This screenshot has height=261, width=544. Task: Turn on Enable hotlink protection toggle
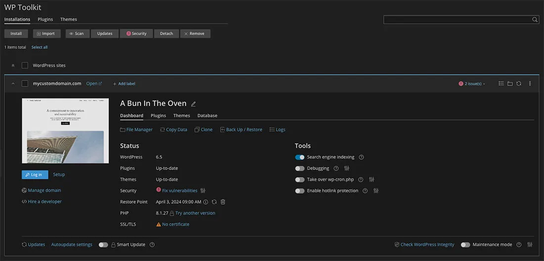tap(300, 191)
